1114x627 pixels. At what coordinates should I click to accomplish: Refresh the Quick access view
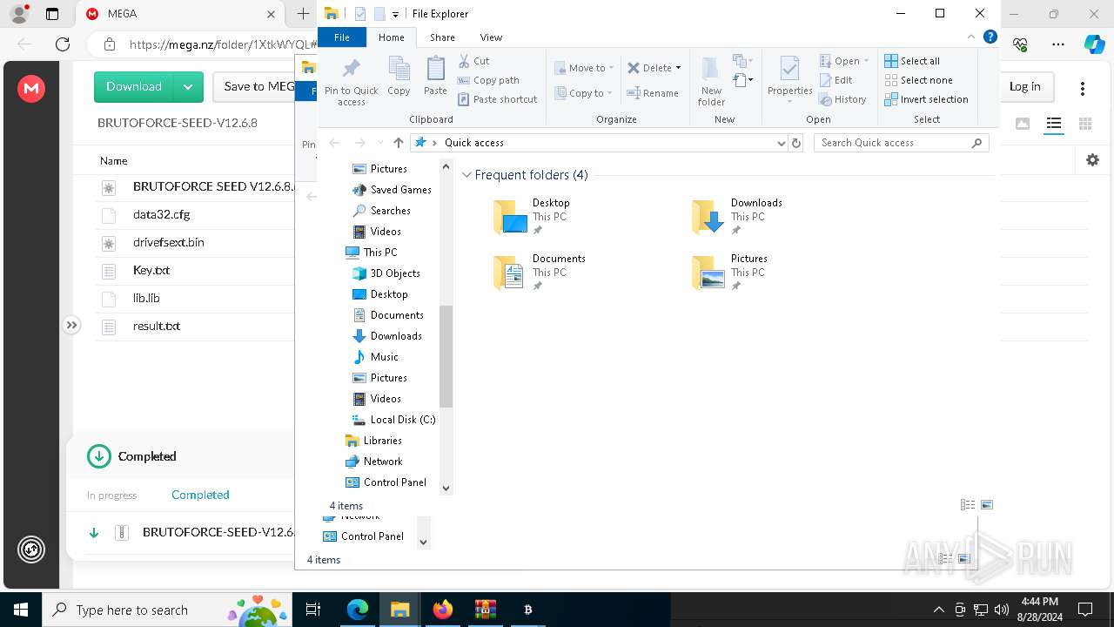(x=795, y=143)
